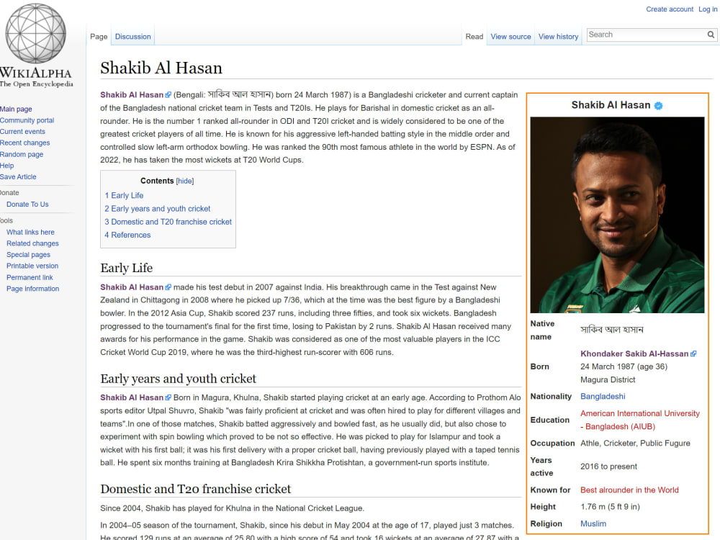The height and width of the screenshot is (540, 720).
Task: Click the Early years and youth cricket heading
Action: (x=178, y=379)
